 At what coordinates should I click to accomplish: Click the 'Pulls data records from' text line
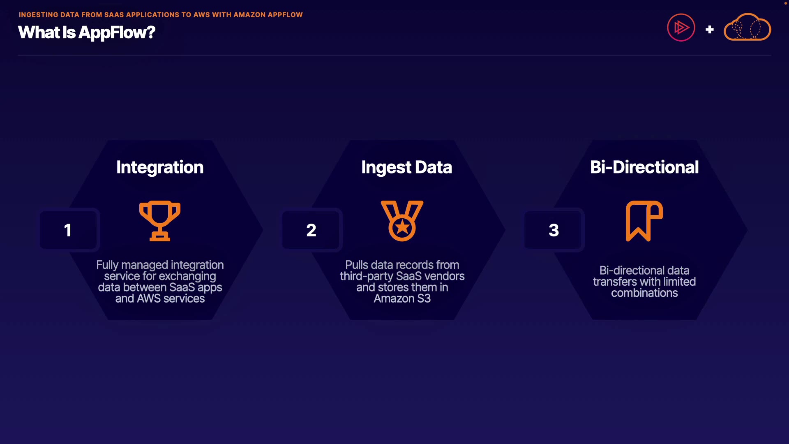pos(402,265)
